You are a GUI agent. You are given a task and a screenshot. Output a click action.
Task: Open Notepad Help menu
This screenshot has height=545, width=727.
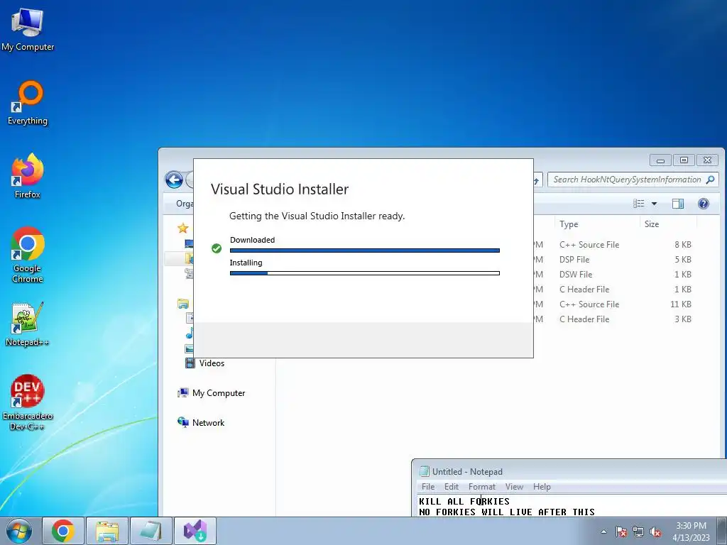click(x=542, y=487)
